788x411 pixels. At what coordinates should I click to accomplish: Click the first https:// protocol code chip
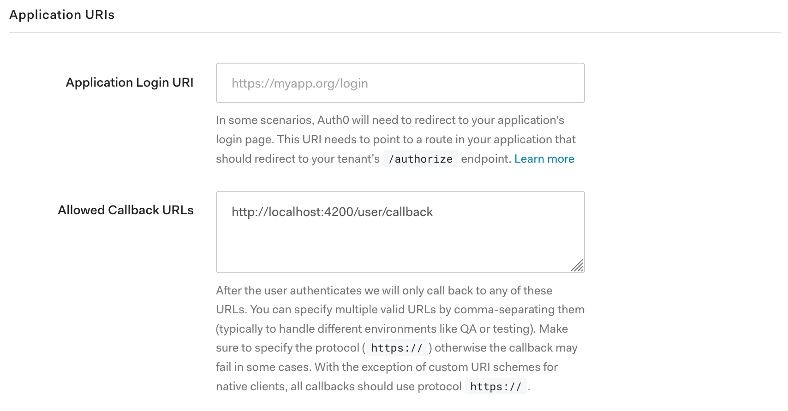[x=396, y=348]
